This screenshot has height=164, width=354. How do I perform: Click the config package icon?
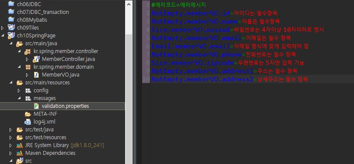[x=28, y=90]
